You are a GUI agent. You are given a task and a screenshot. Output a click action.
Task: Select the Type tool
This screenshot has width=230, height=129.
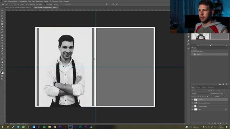(2, 54)
